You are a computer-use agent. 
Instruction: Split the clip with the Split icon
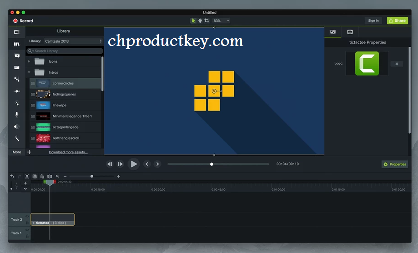coord(50,176)
